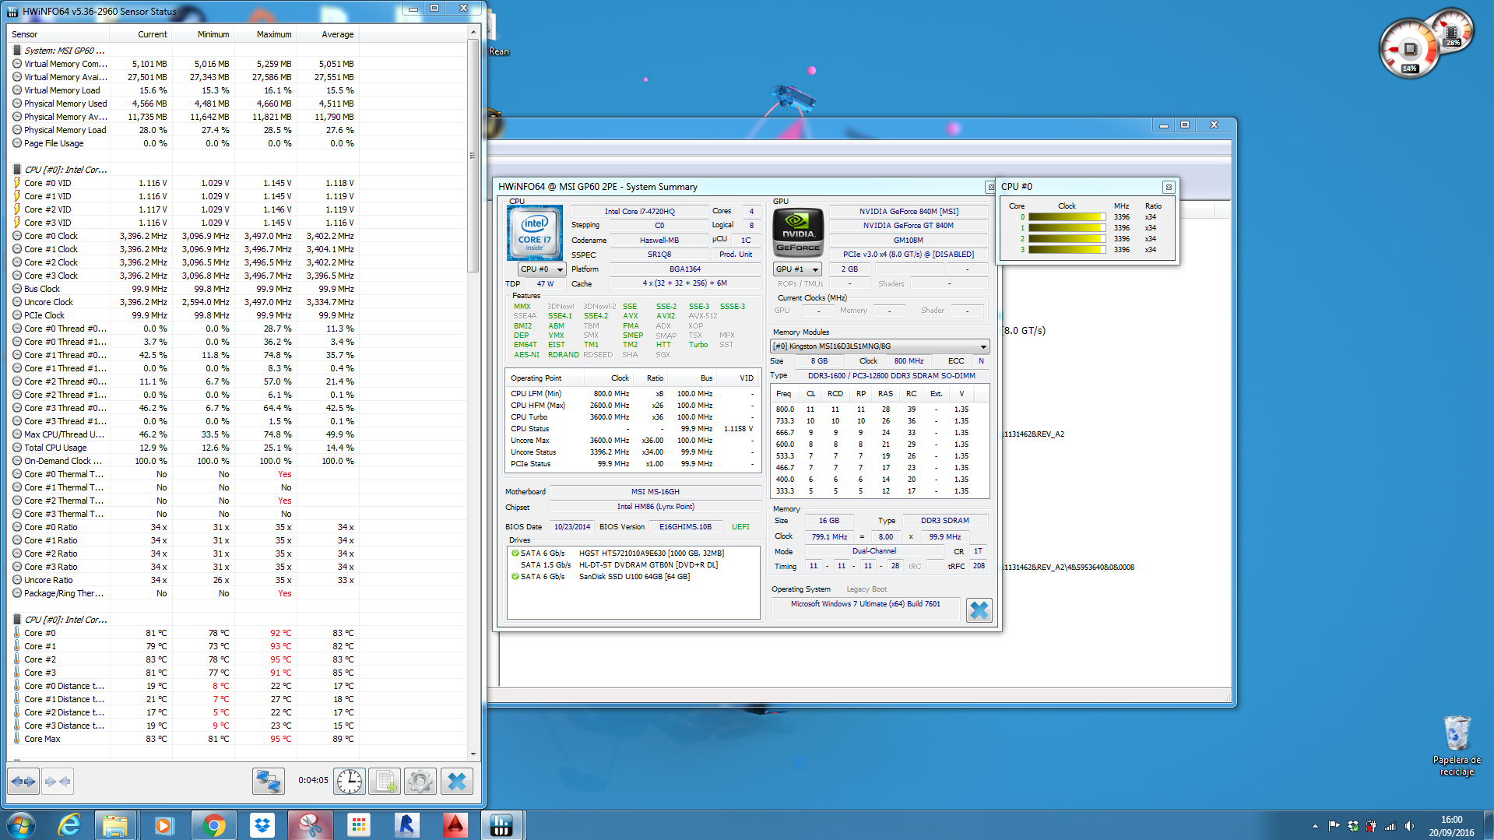Click the Average column header
Image resolution: width=1494 pixels, height=840 pixels.
[328, 34]
